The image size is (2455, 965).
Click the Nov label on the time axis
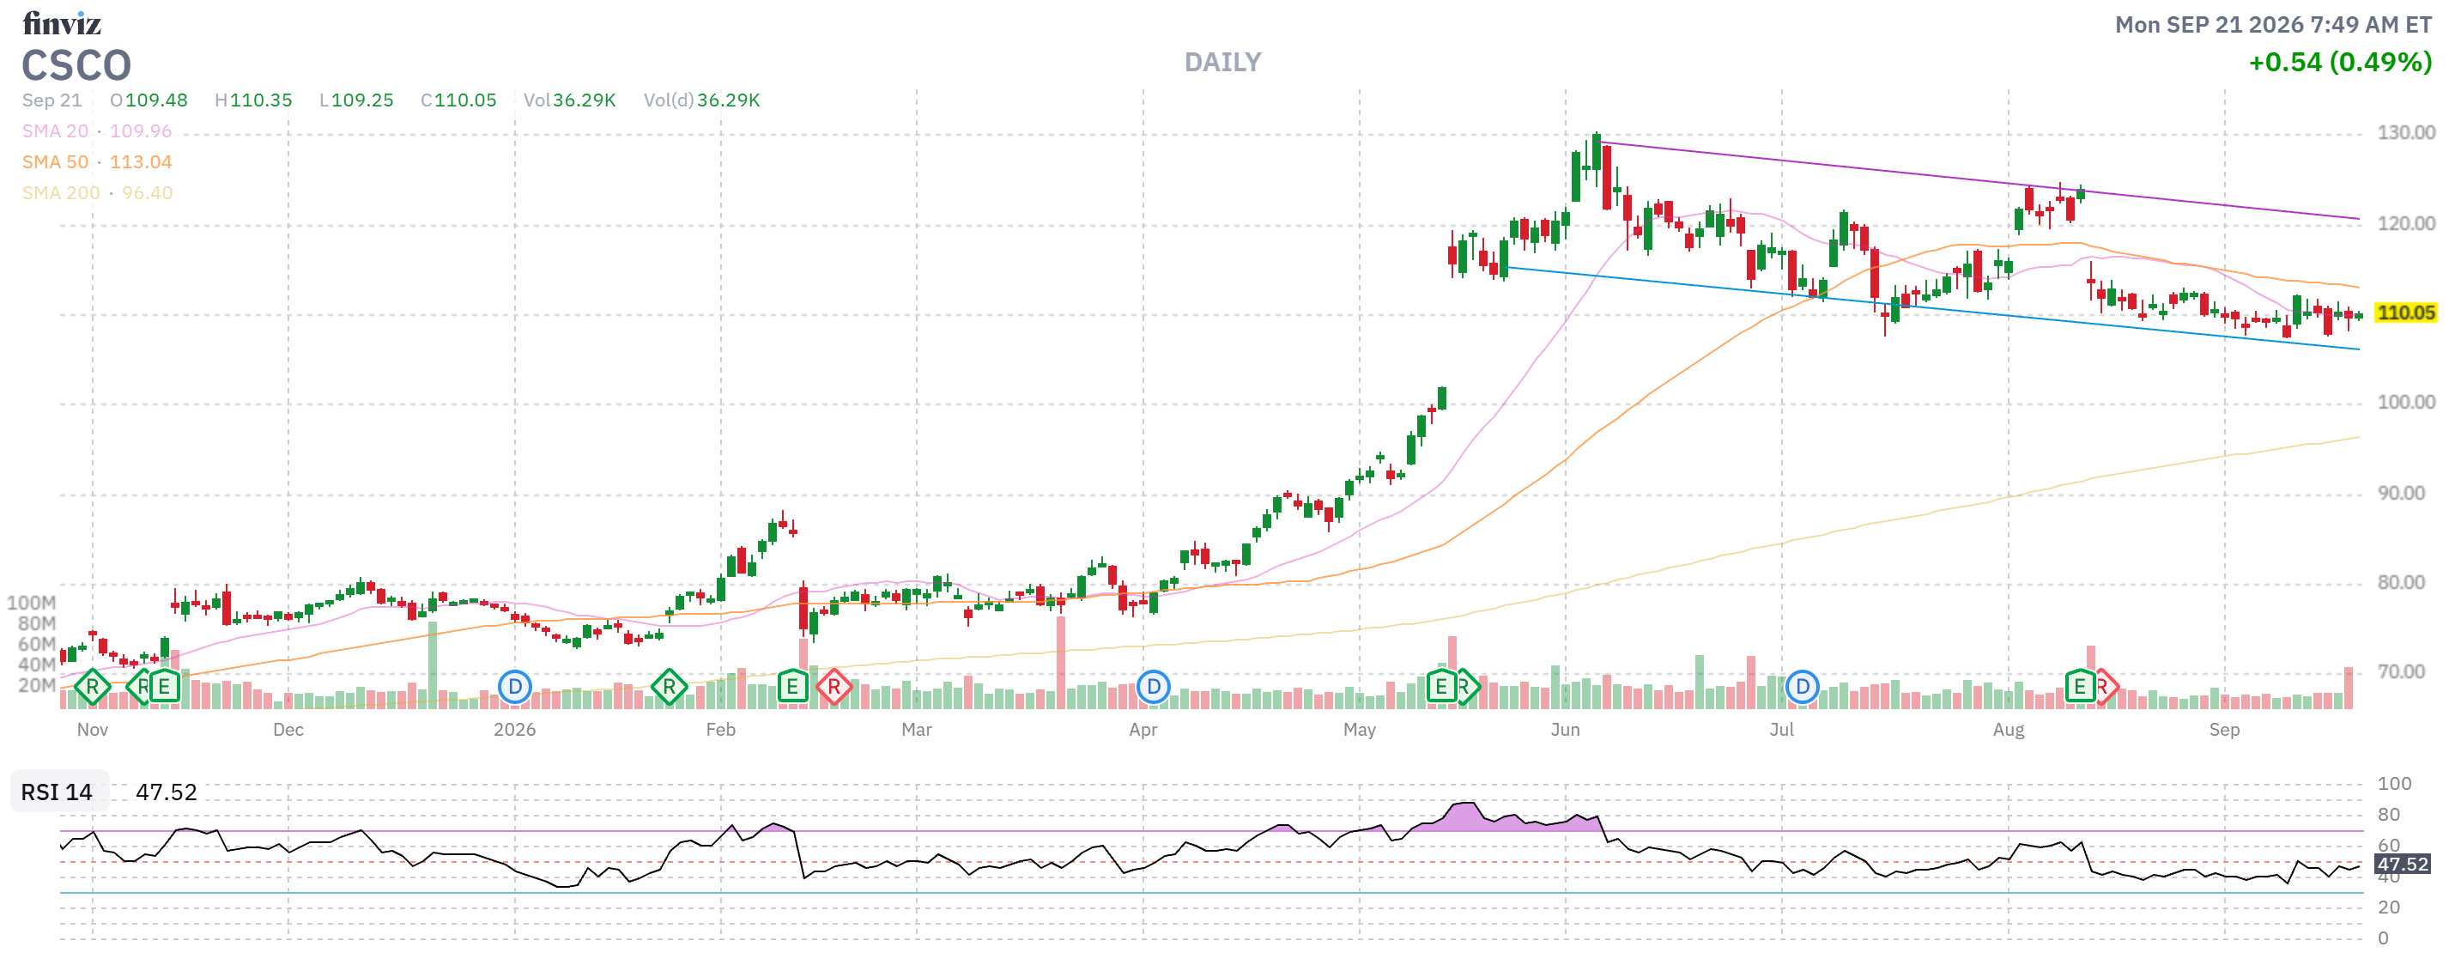(x=93, y=730)
